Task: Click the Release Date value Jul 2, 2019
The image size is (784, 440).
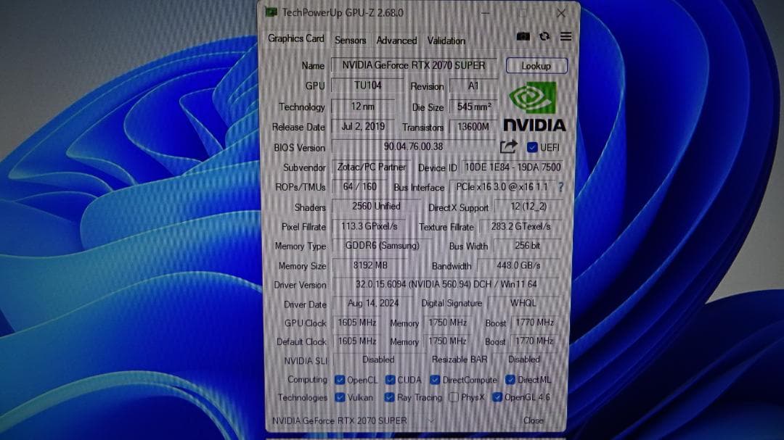Action: point(363,126)
